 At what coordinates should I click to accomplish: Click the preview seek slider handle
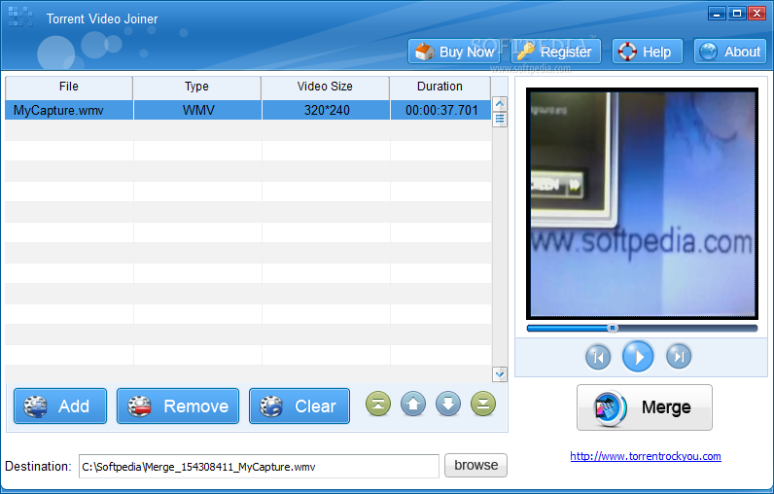coord(612,328)
